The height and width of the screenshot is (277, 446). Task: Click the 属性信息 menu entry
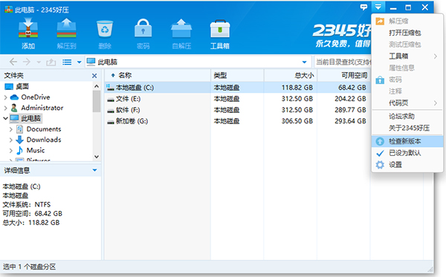click(407, 68)
